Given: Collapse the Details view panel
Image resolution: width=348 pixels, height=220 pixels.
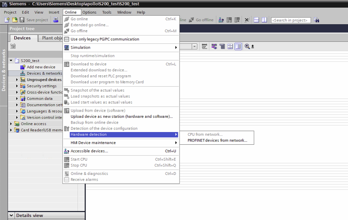Looking at the screenshot, I should coord(11,216).
